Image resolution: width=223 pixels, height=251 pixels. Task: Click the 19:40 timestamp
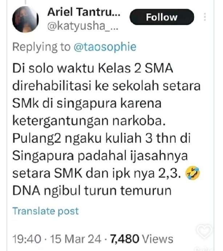pyautogui.click(x=27, y=239)
